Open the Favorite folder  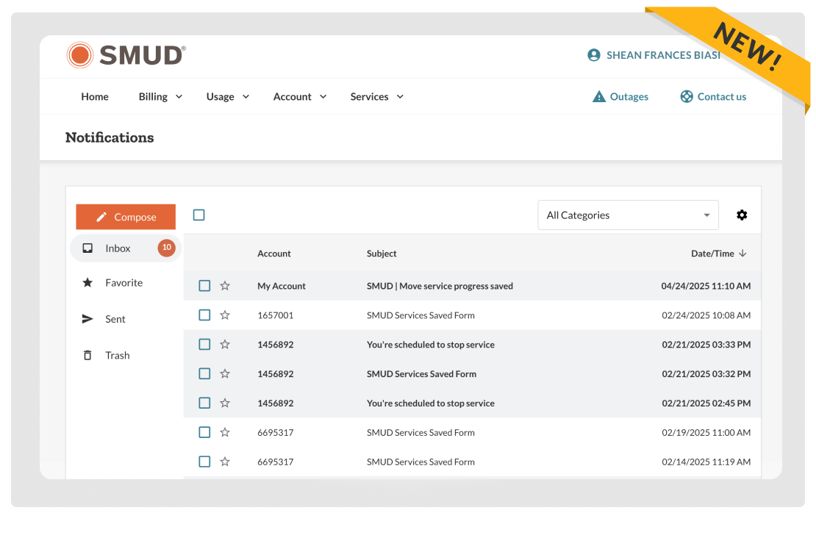(124, 283)
